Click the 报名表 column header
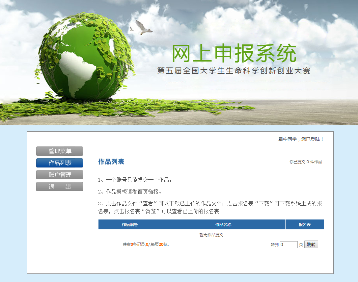This screenshot has height=282, width=358. coord(304,225)
